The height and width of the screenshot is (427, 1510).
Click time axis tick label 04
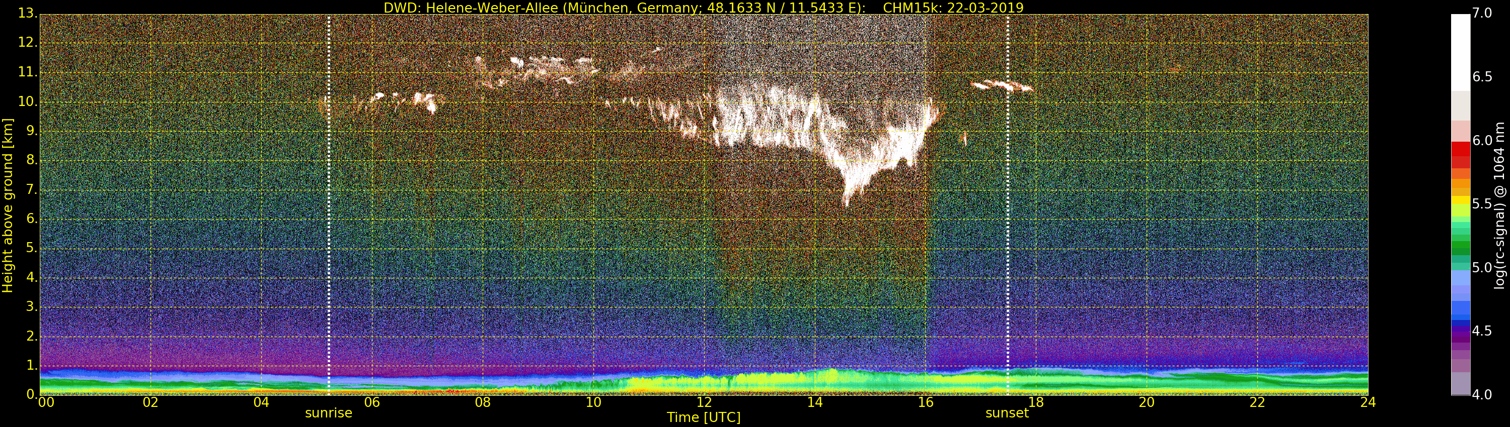(261, 402)
